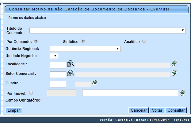This screenshot has width=191, height=123.
Task: Enable the Por Imóvel radio button
Action: 31,93
